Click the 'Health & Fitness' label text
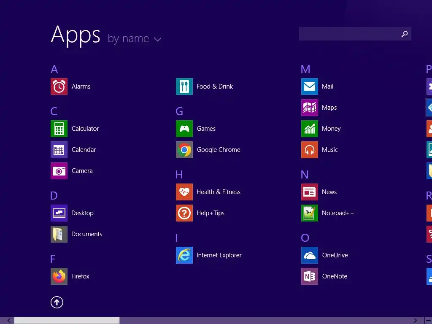This screenshot has height=324, width=432. (x=219, y=192)
